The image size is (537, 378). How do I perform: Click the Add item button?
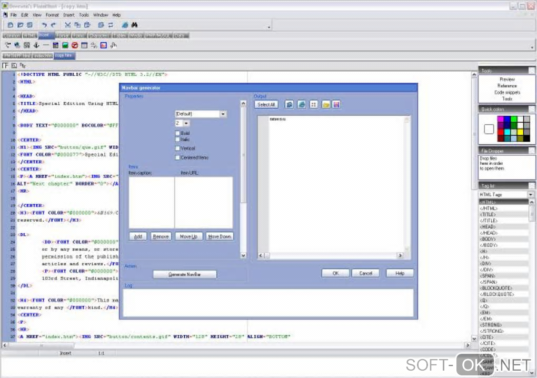[x=138, y=236]
